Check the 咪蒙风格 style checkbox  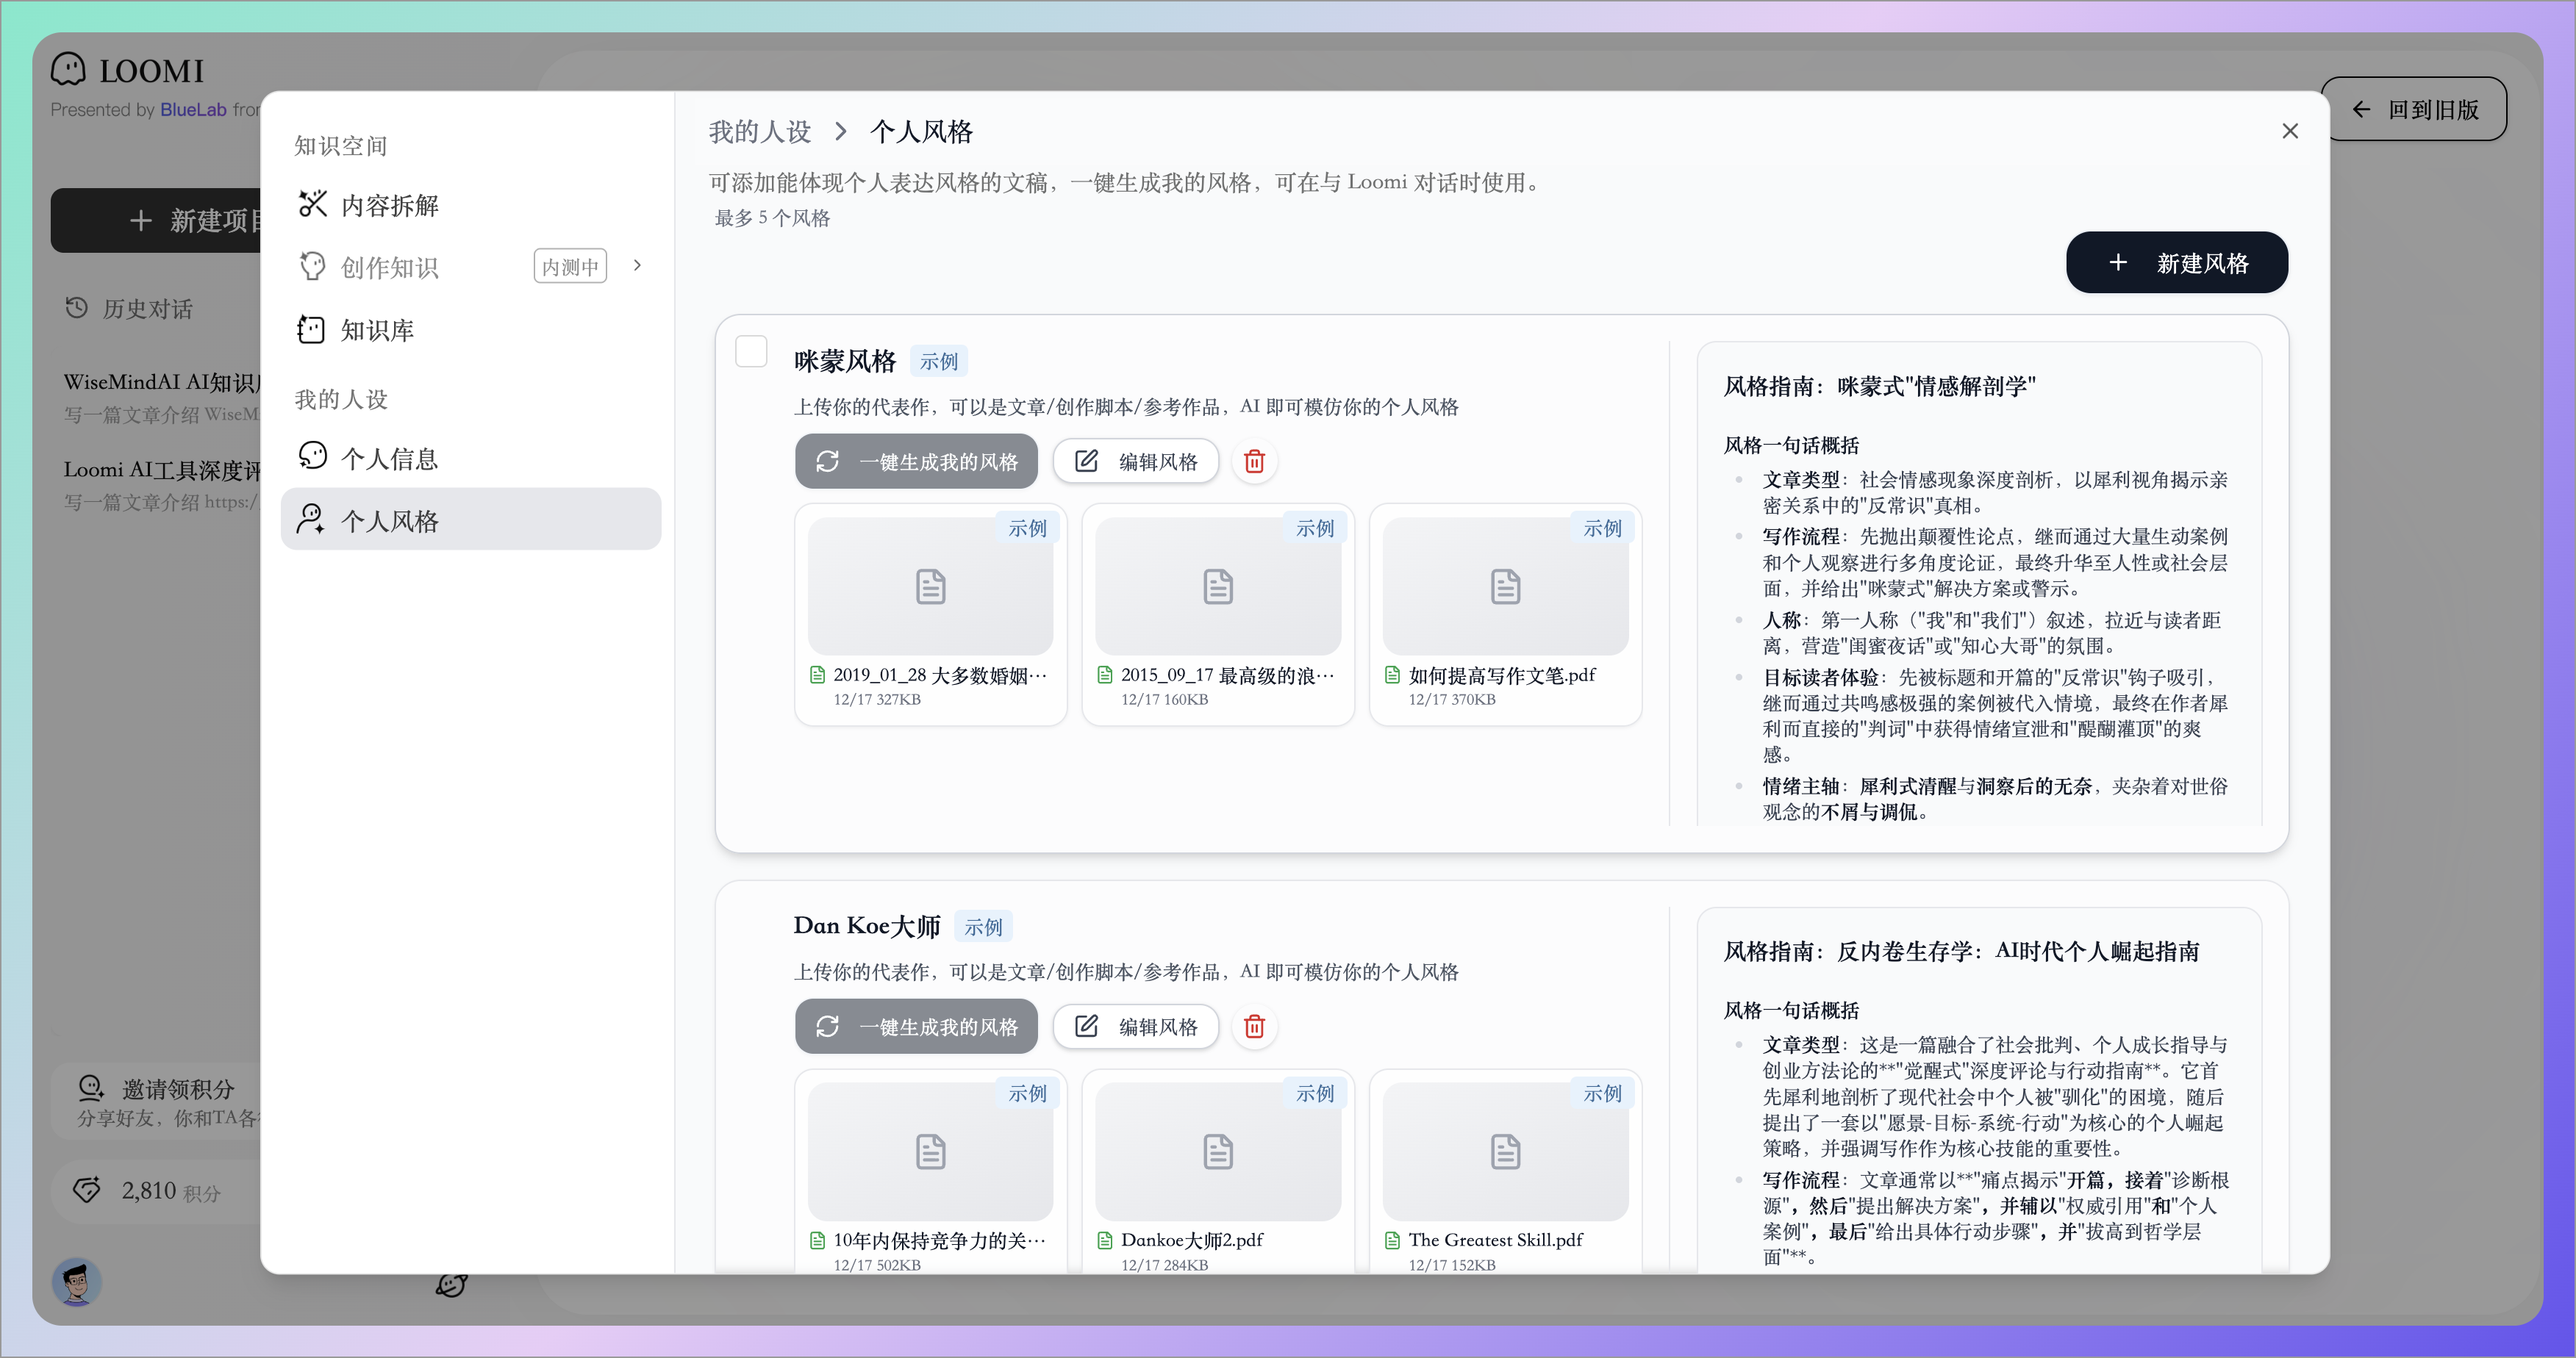coord(751,352)
